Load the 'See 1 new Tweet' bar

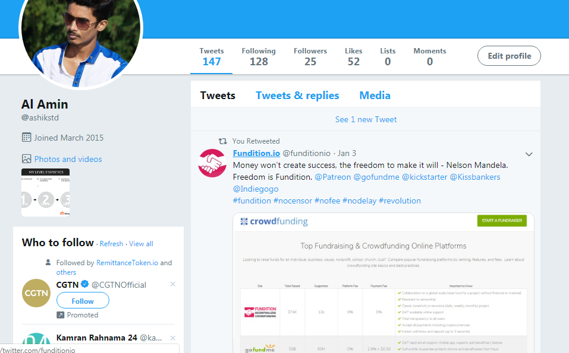pyautogui.click(x=366, y=119)
